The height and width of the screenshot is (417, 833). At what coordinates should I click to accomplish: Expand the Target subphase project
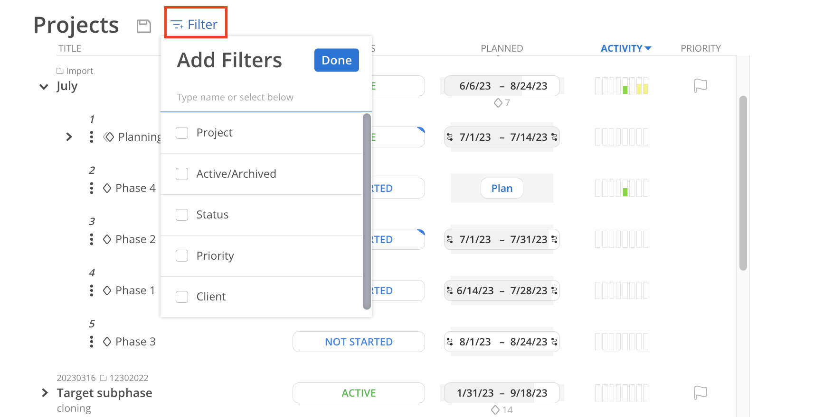point(45,393)
